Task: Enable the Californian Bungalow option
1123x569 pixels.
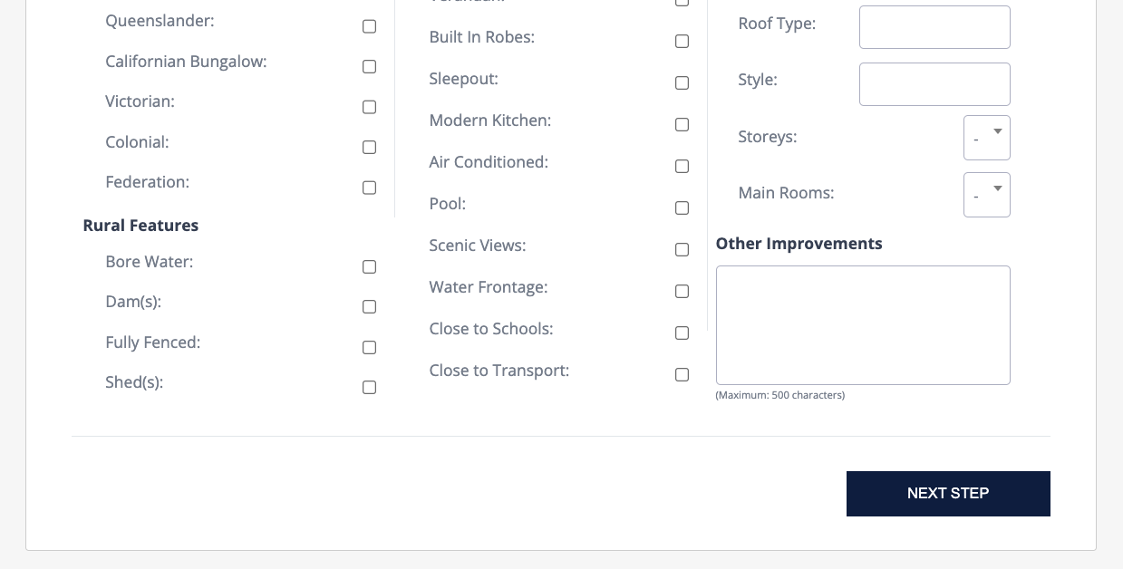Action: pyautogui.click(x=369, y=67)
